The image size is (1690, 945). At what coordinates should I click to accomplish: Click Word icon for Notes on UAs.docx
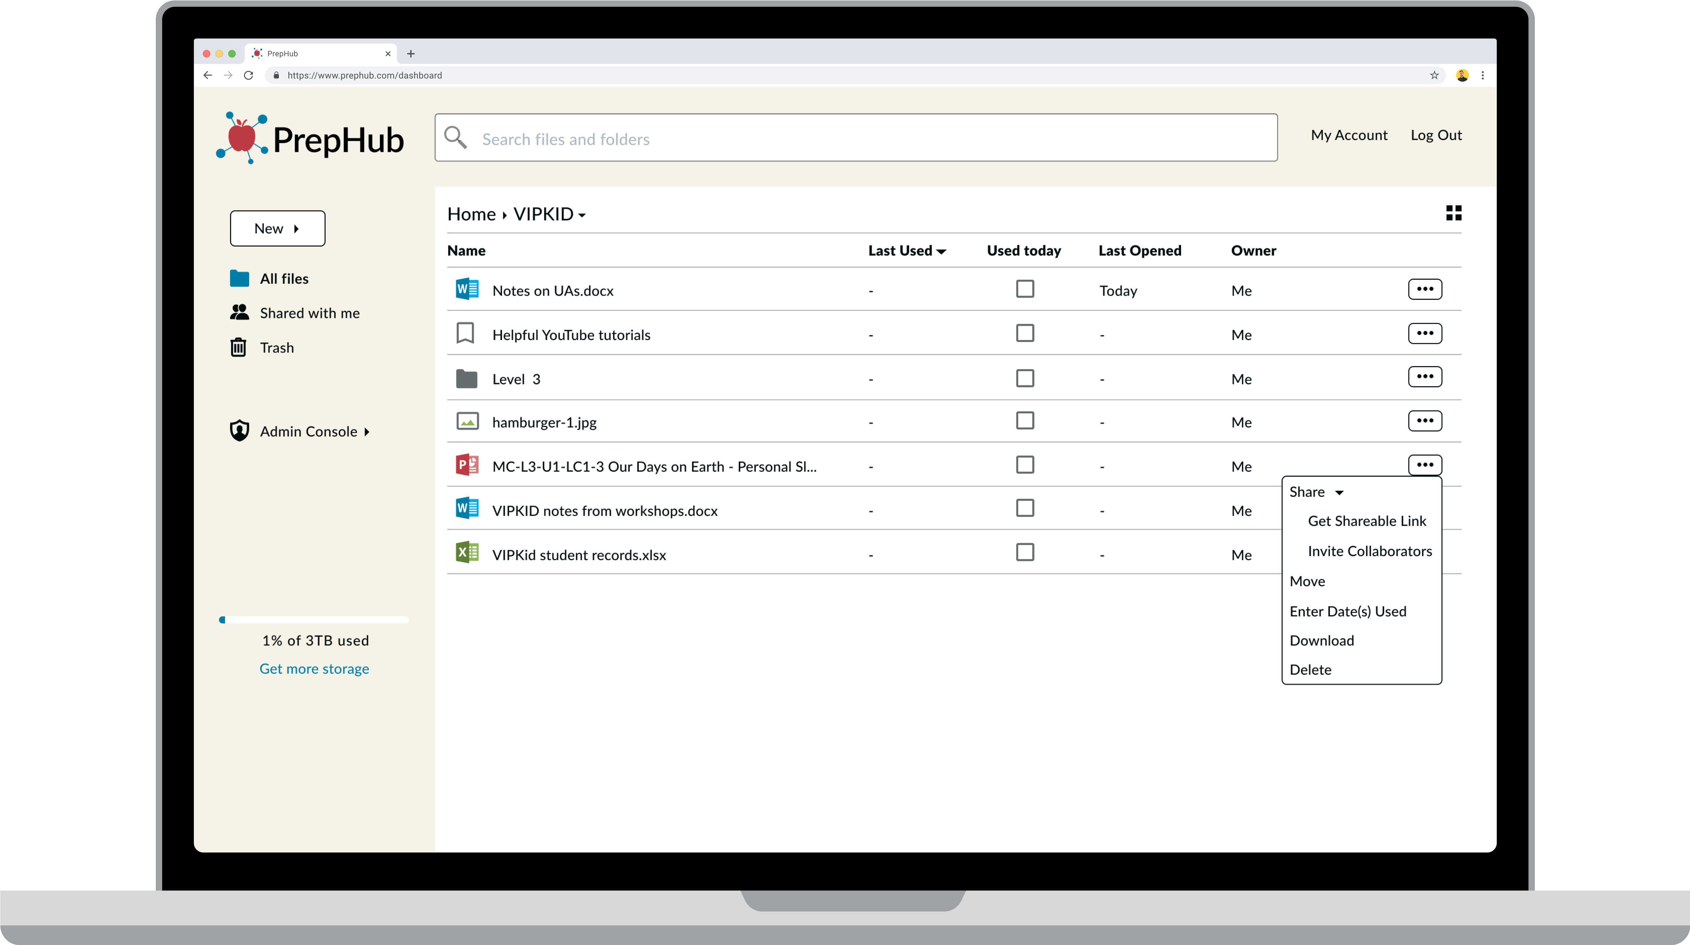[x=467, y=289]
